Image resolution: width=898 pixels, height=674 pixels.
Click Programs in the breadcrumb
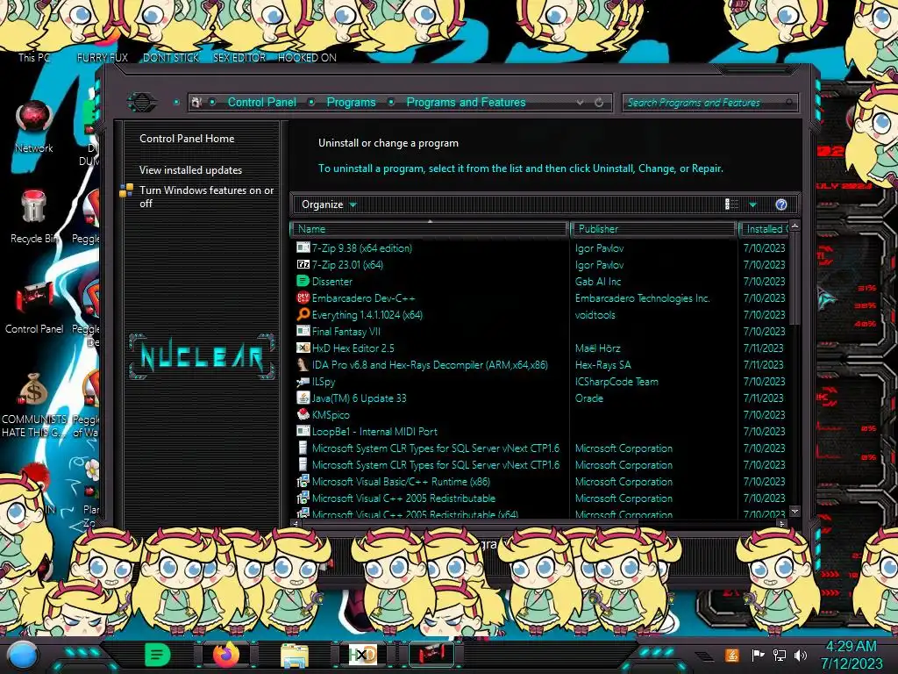[351, 103]
